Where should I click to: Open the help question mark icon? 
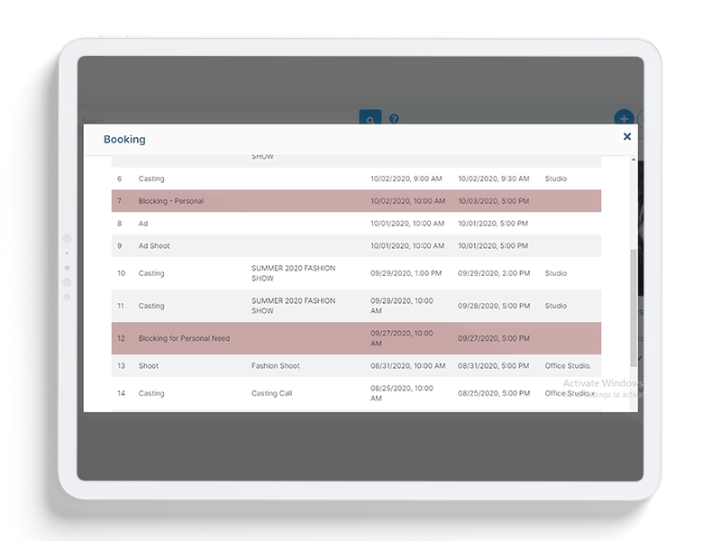394,118
